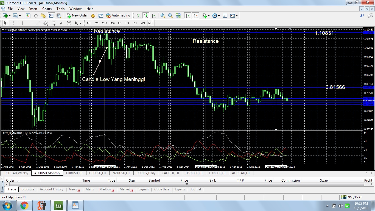Screen dimensions: 375x211
Task: Expand the Templates dropdown arrow
Action: (237, 16)
